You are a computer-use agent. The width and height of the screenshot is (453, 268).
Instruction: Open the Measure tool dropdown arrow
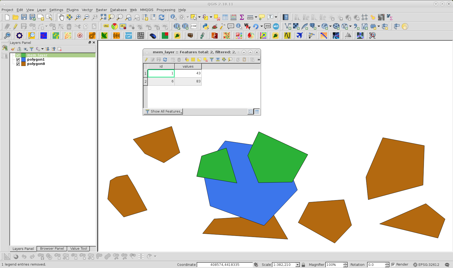point(256,17)
